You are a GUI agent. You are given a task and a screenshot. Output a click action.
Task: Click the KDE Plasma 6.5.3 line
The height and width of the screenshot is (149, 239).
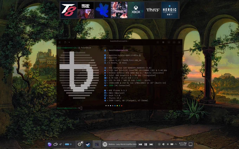(115, 90)
